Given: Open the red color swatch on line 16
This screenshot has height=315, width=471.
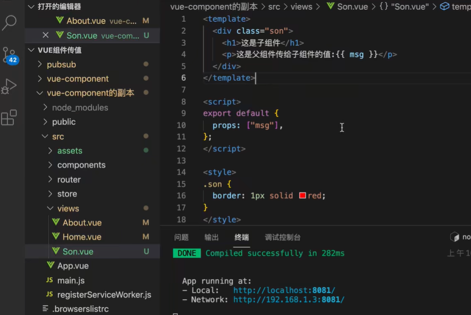Looking at the screenshot, I should click(303, 196).
